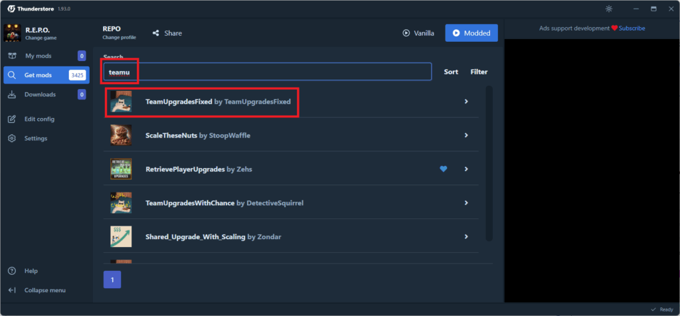Click the Thunderstore logo in title bar
Image resolution: width=680 pixels, height=316 pixels.
point(11,9)
